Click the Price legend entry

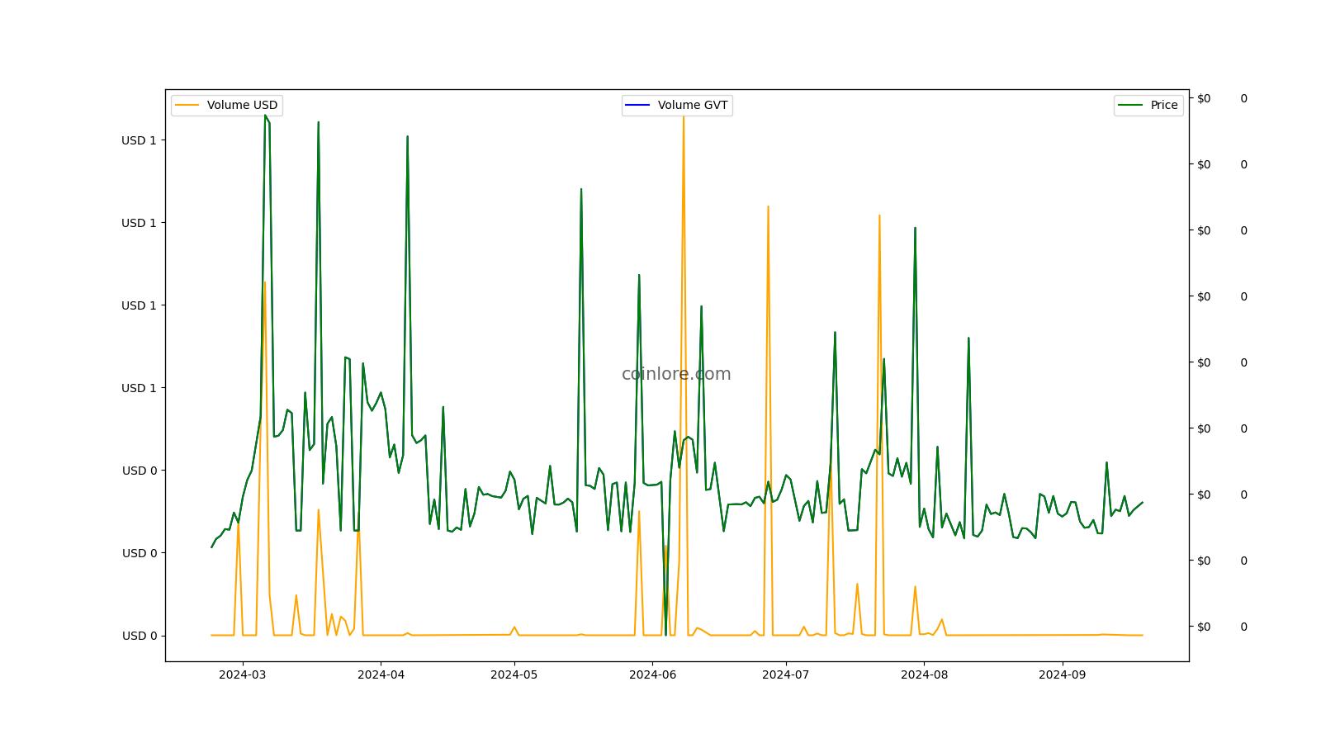click(x=1148, y=106)
